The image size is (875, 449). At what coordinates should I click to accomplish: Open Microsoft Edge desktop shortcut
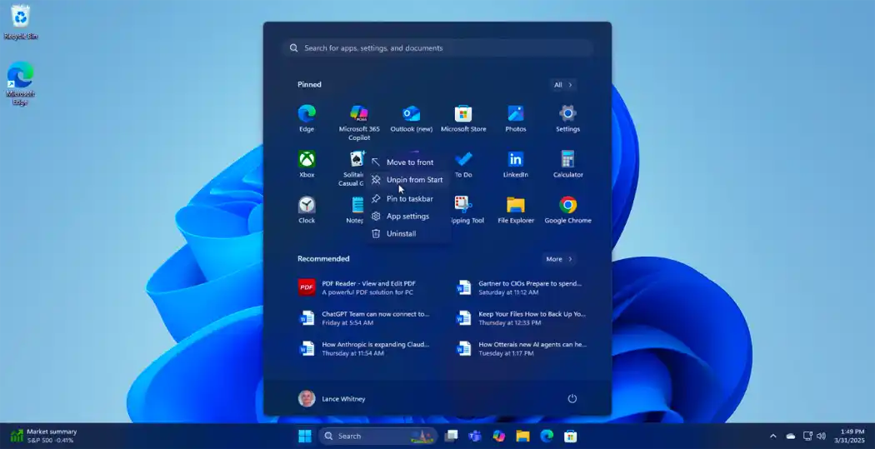pos(20,83)
